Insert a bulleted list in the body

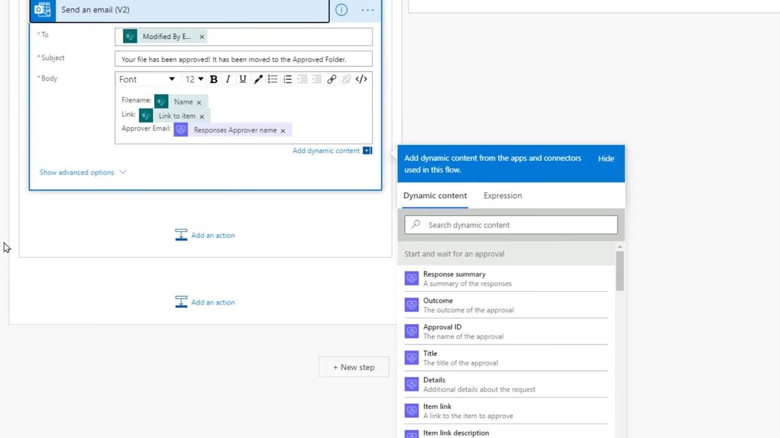272,79
